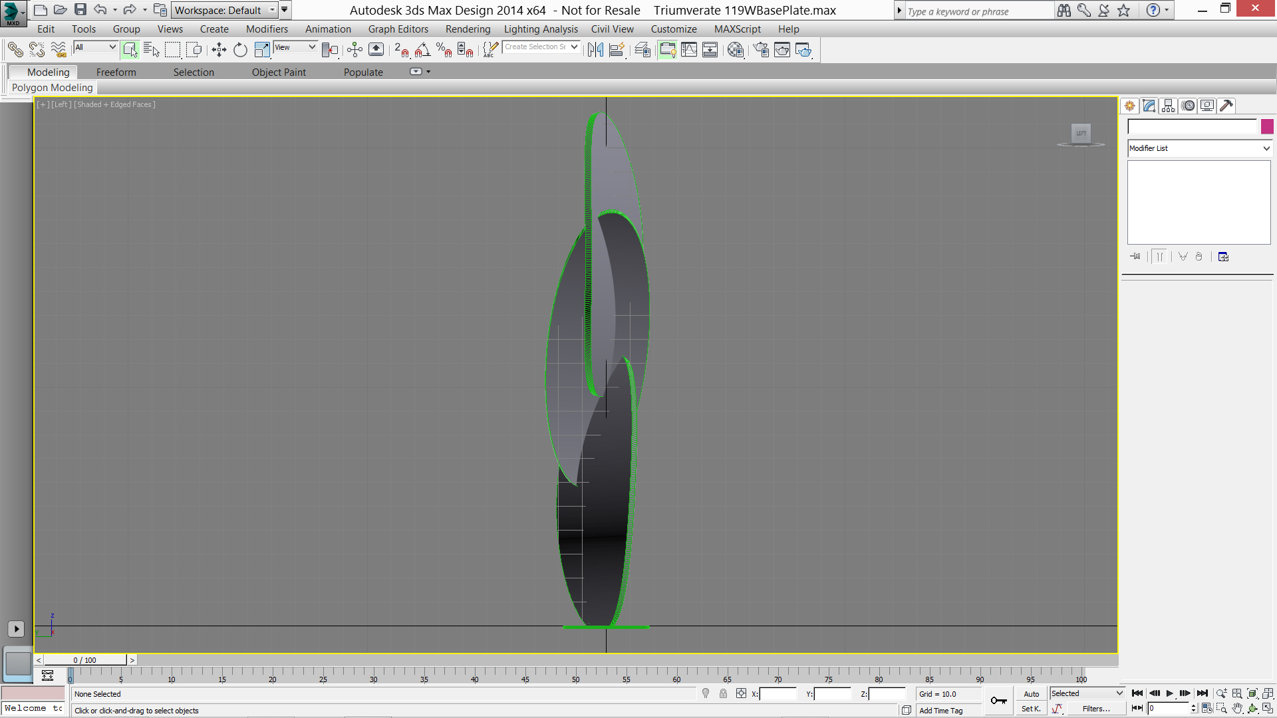Viewport: 1277px width, 718px height.
Task: Open the Render Setup dialog
Action: pos(761,50)
